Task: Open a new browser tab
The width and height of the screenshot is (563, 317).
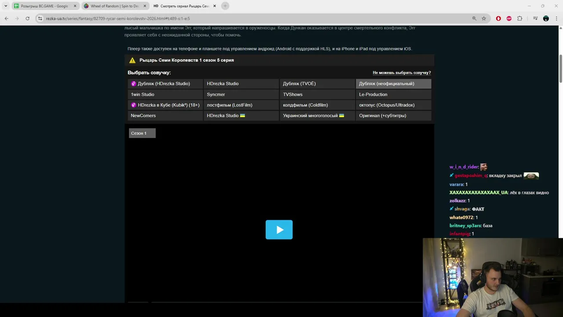Action: pyautogui.click(x=225, y=6)
